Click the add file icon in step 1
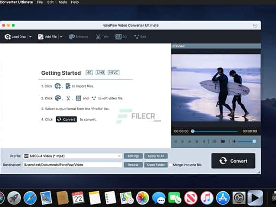 (x=68, y=86)
